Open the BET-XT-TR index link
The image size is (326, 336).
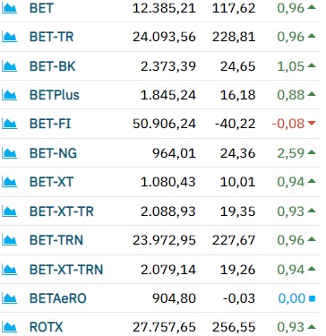pyautogui.click(x=62, y=211)
